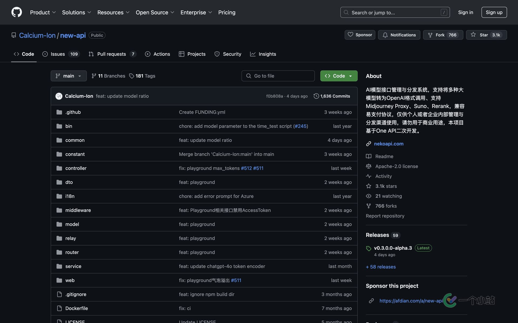The image size is (518, 323).
Task: Open issue #512 in controller commit
Action: coord(246,168)
